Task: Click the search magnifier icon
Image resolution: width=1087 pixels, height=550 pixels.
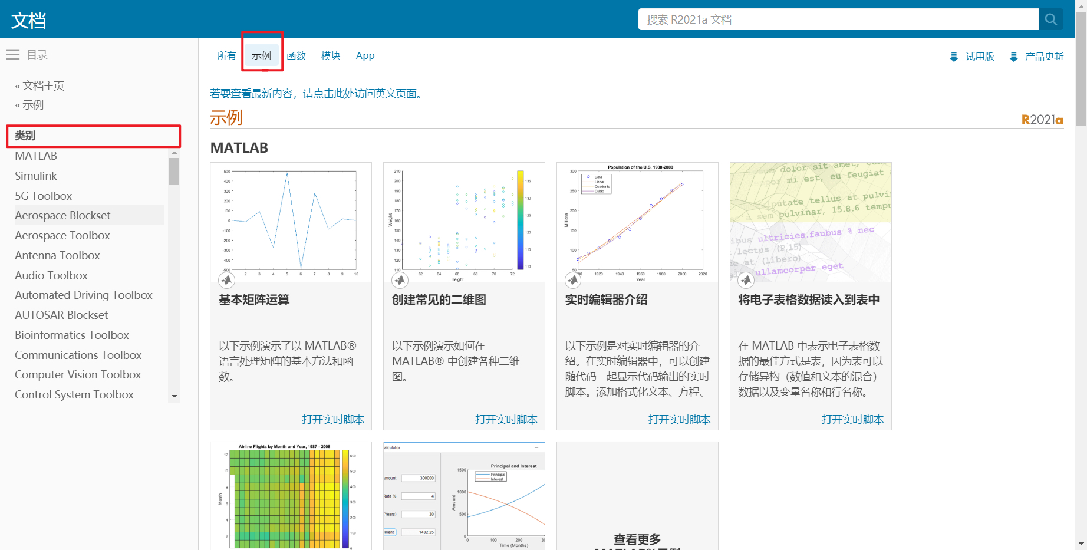Action: (1050, 19)
